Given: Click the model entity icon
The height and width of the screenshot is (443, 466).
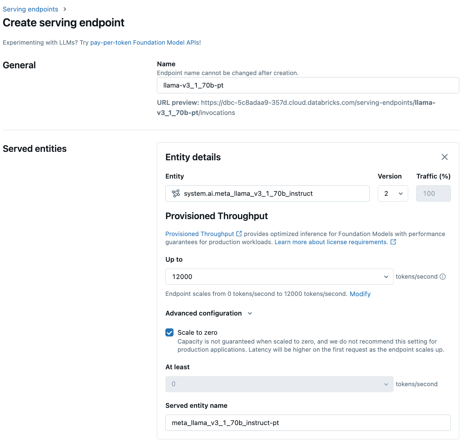Looking at the screenshot, I should 176,193.
